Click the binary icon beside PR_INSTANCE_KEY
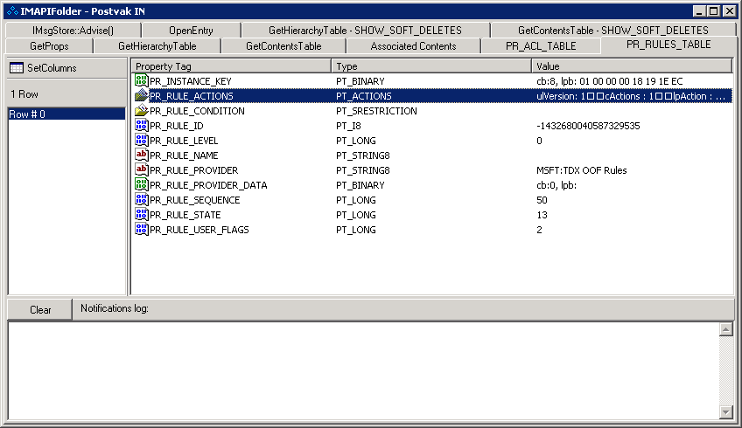Image resolution: width=742 pixels, height=428 pixels. [141, 81]
